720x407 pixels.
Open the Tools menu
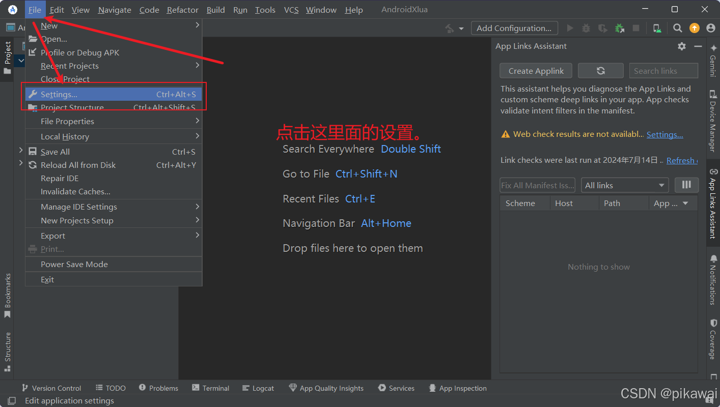(265, 9)
